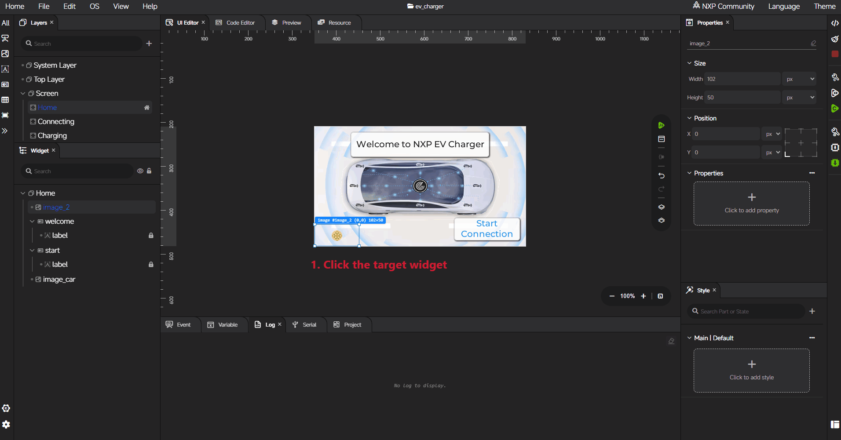The width and height of the screenshot is (841, 440).
Task: Collapse the start widget group
Action: (32, 250)
